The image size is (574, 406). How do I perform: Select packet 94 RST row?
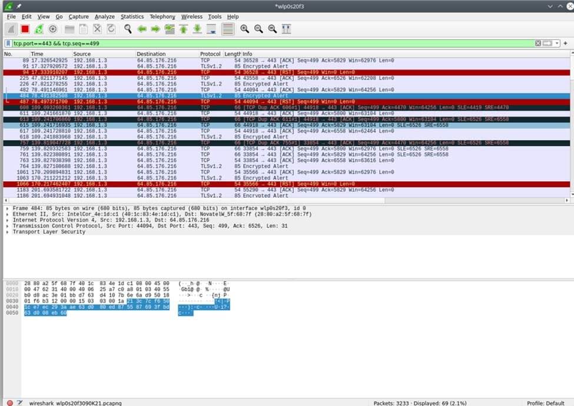287,72
